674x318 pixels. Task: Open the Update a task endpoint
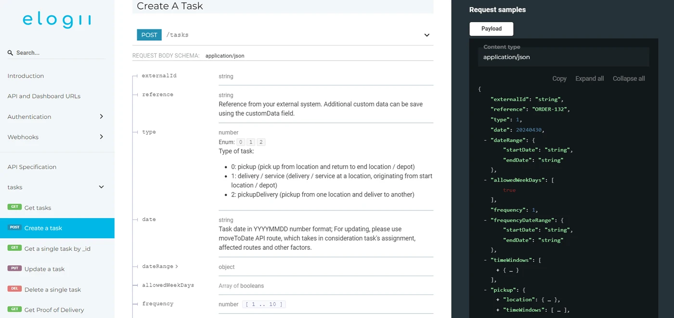click(44, 269)
